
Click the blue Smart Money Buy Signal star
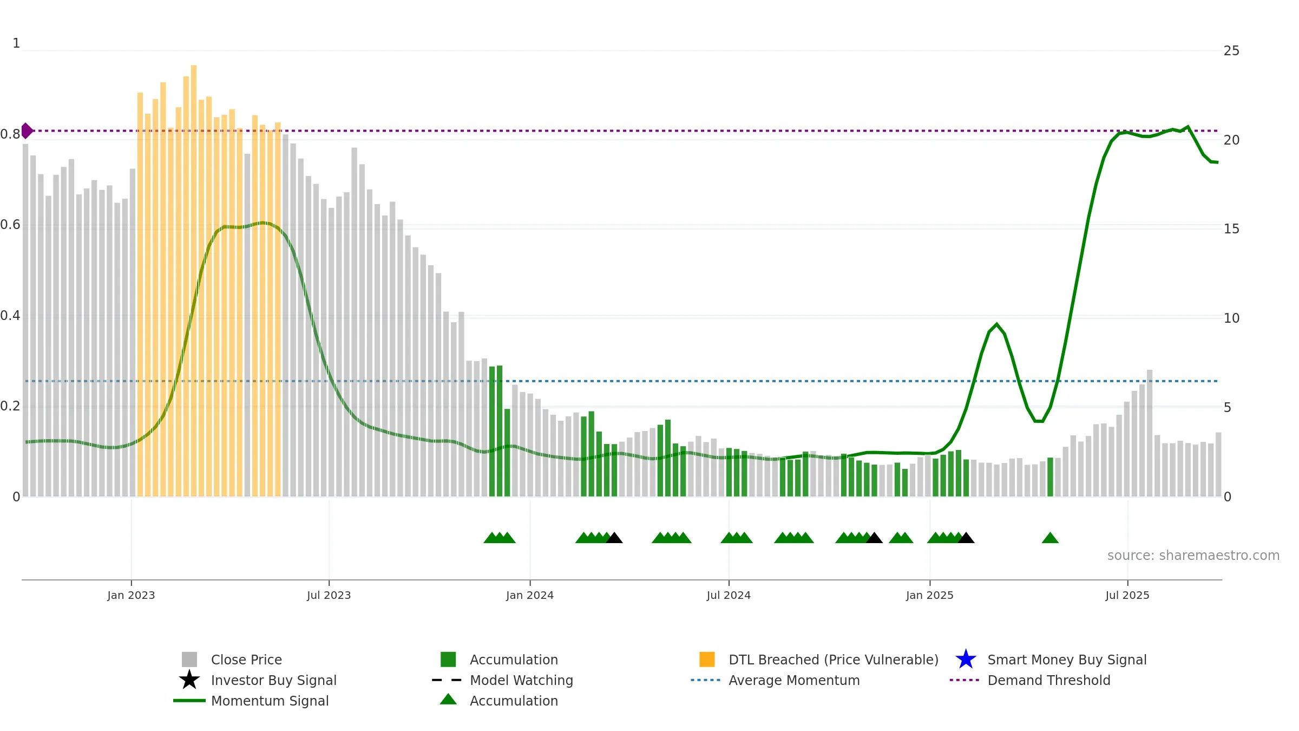(x=966, y=660)
